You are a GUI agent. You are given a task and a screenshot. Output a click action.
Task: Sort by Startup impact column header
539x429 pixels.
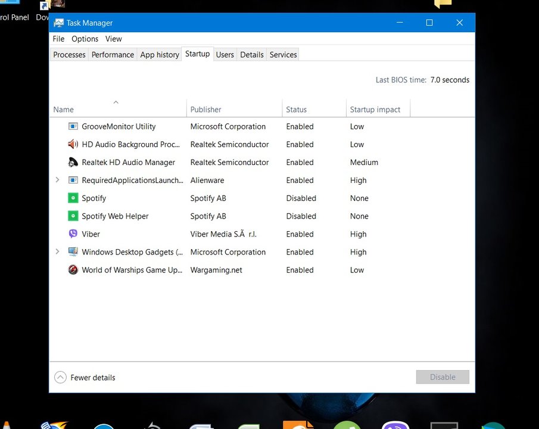(375, 110)
